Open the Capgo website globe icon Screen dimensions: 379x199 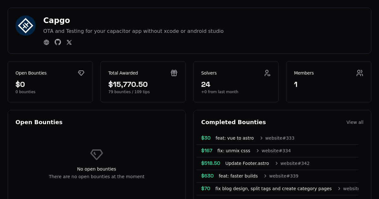click(46, 42)
